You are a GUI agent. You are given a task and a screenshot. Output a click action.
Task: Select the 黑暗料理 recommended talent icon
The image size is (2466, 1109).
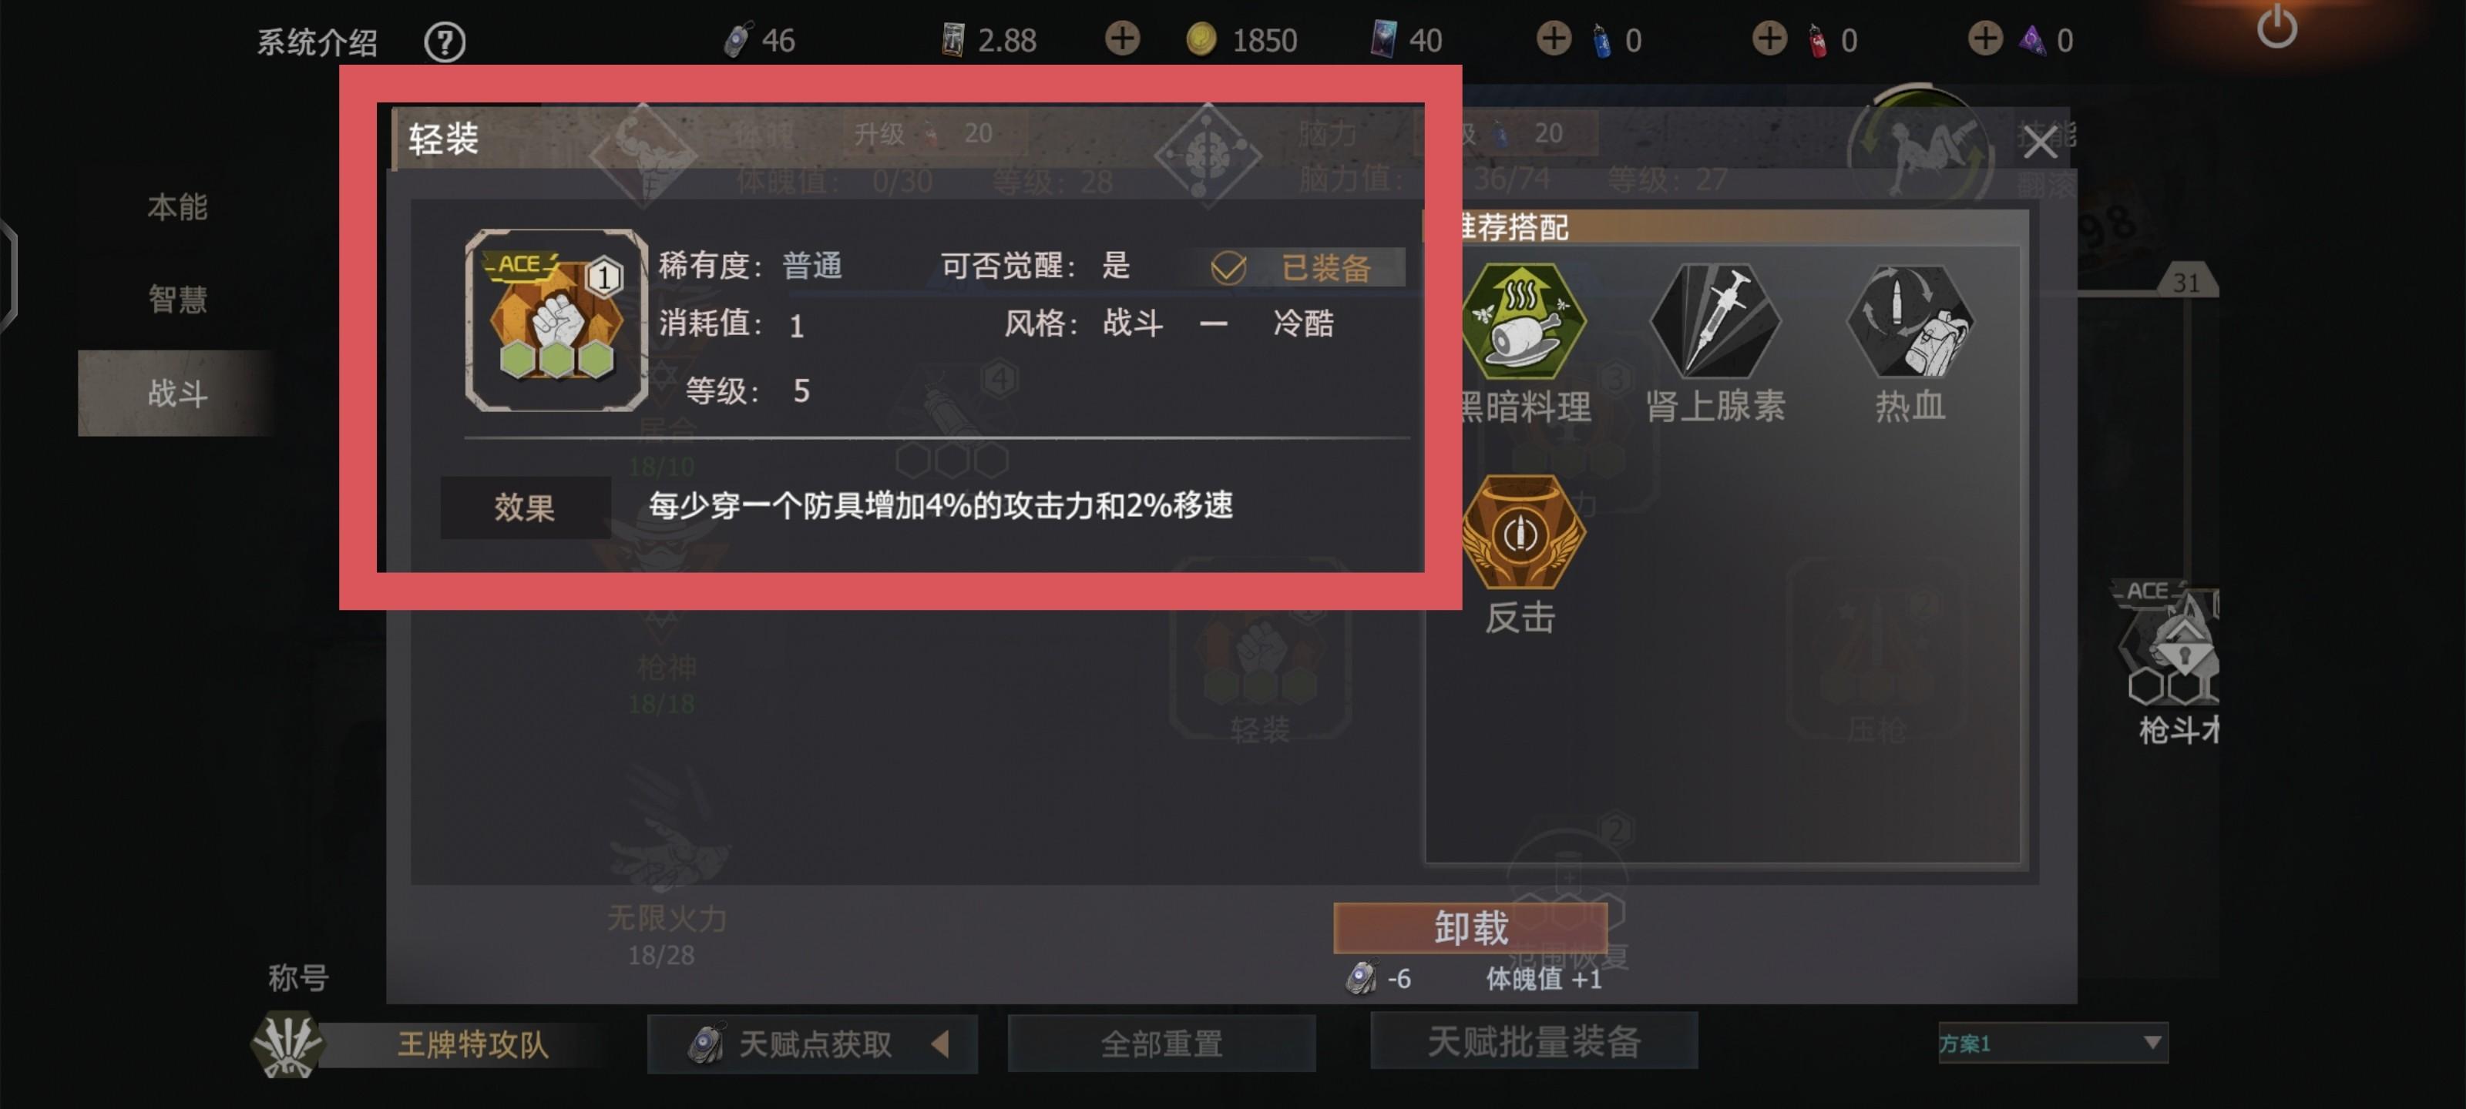[1521, 320]
